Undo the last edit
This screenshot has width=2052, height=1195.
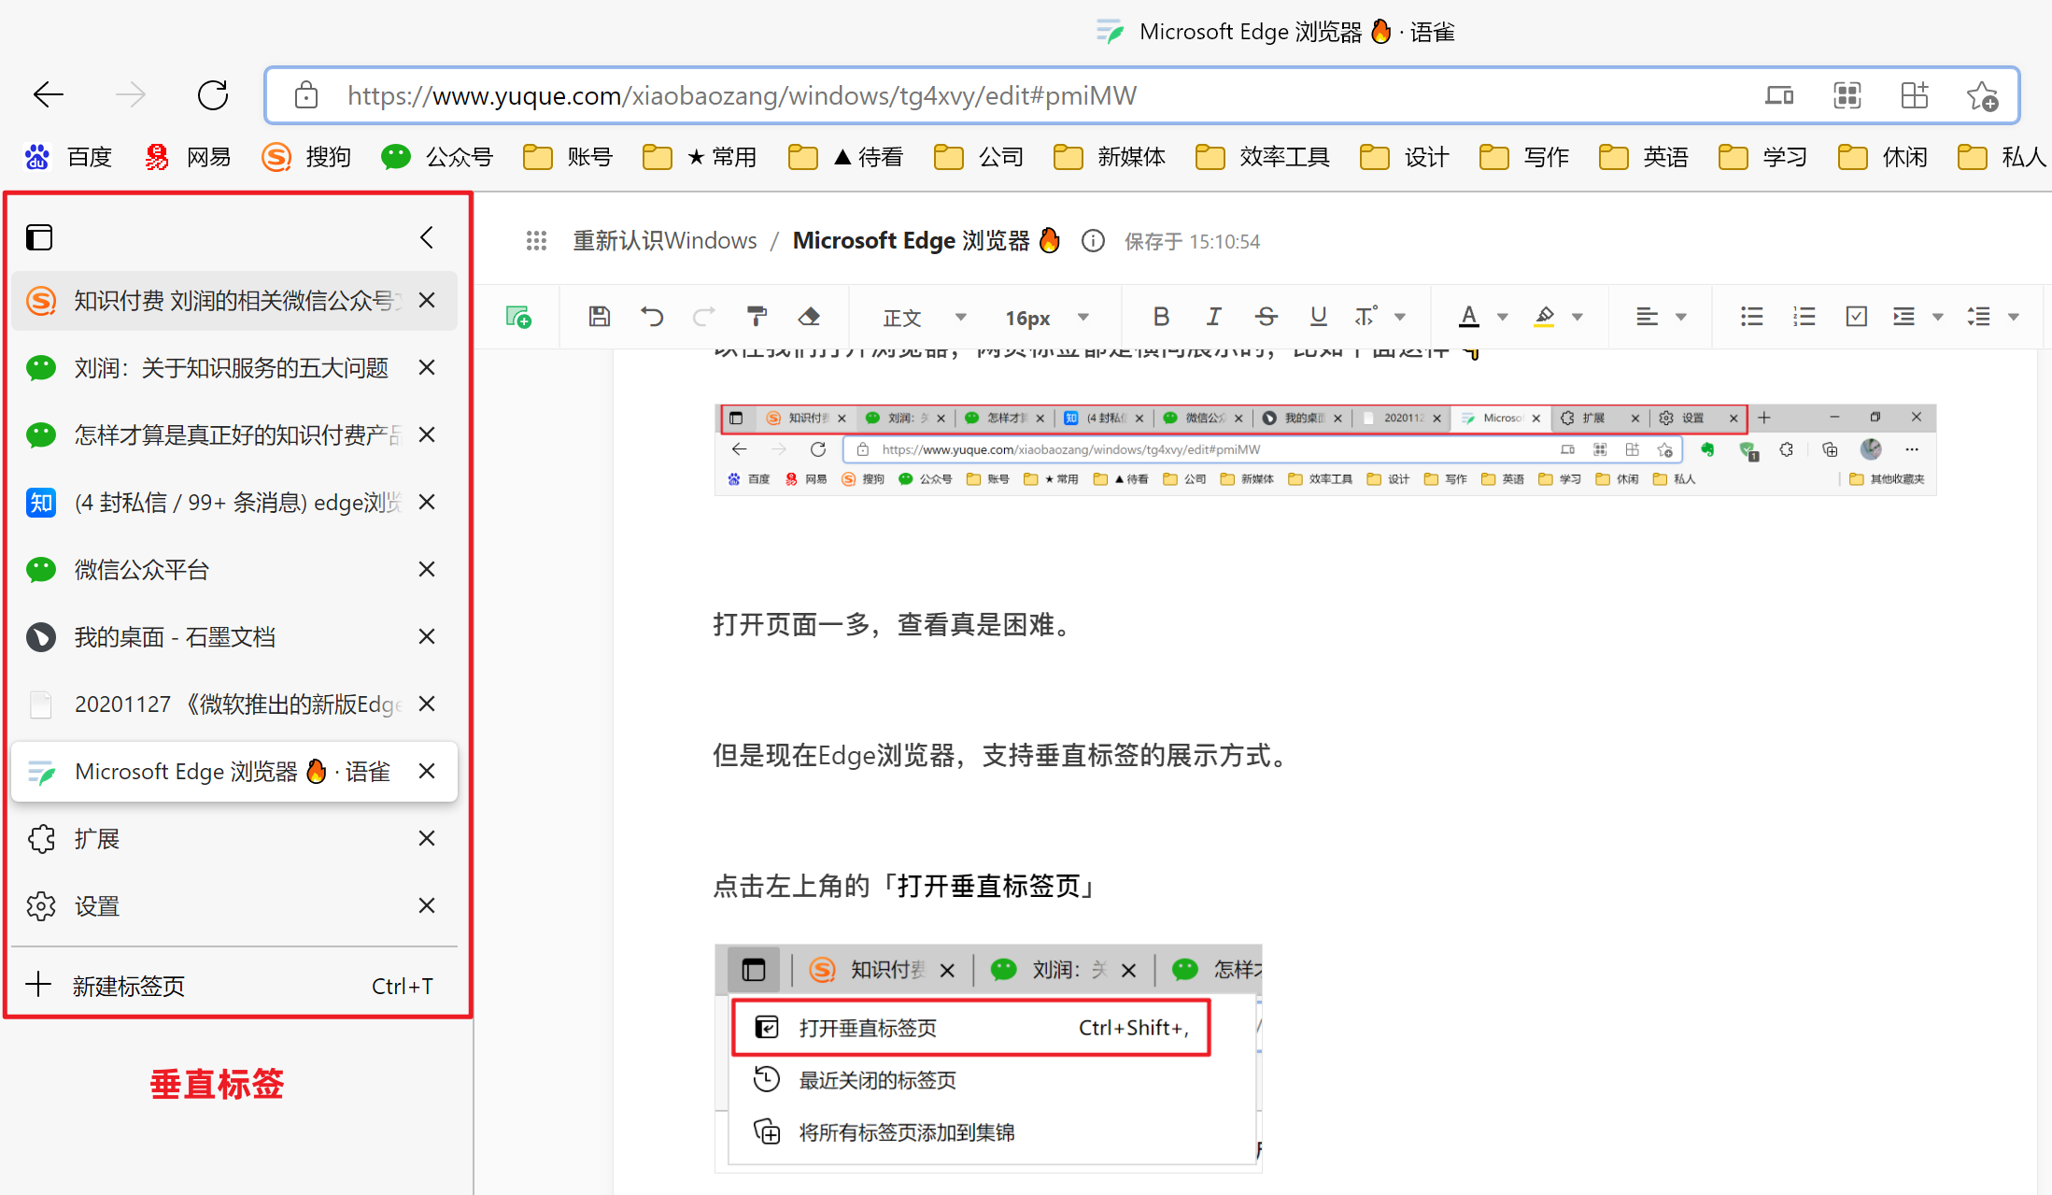652,317
